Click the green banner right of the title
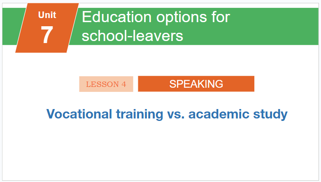Image resolution: width=321 pixels, height=182 pixels. click(x=274, y=26)
